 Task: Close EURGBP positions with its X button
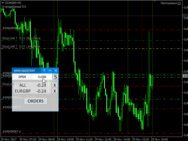pyautogui.click(x=54, y=91)
